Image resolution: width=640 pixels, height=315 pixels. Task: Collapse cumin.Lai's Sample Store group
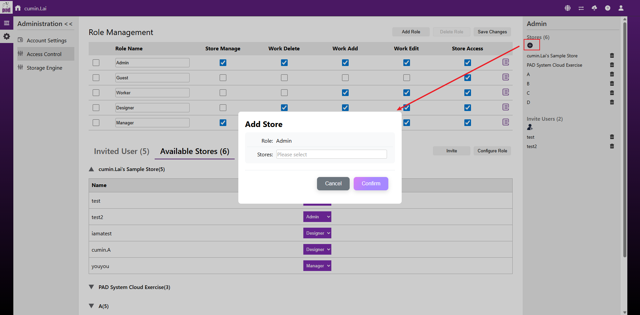(92, 169)
